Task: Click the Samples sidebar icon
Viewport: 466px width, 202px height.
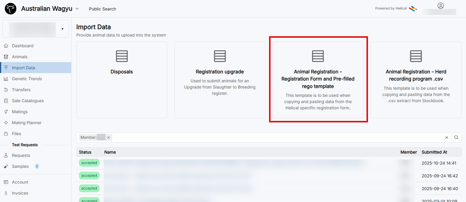Action: coord(6,166)
